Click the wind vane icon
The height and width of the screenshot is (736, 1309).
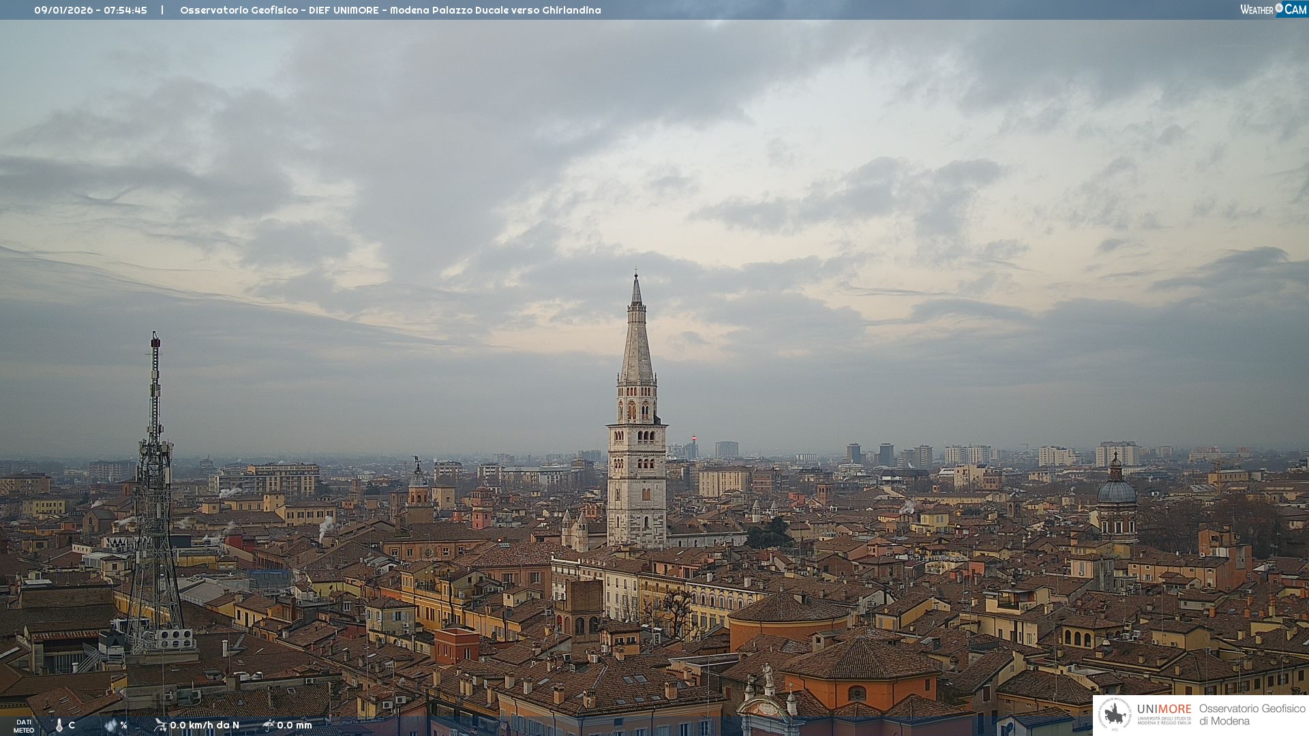(160, 725)
